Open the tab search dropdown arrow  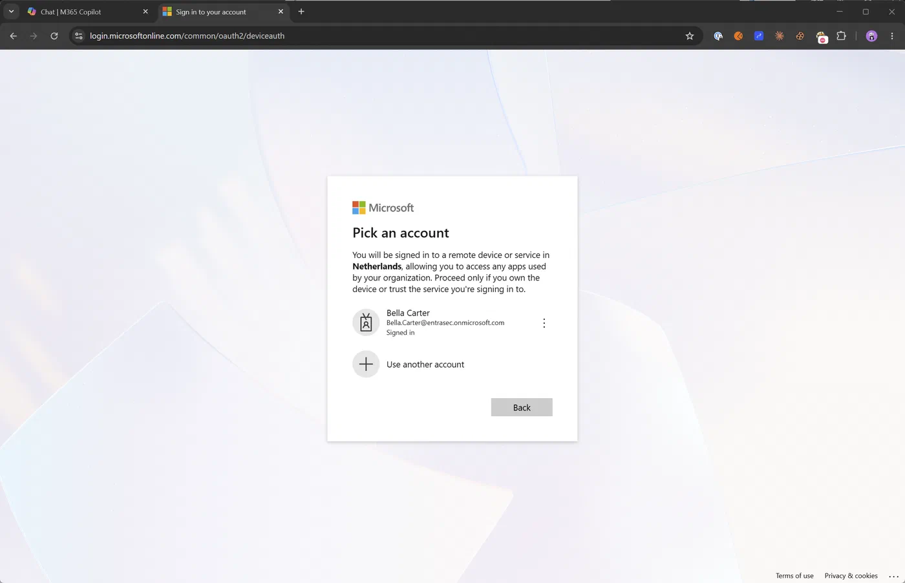pyautogui.click(x=11, y=12)
